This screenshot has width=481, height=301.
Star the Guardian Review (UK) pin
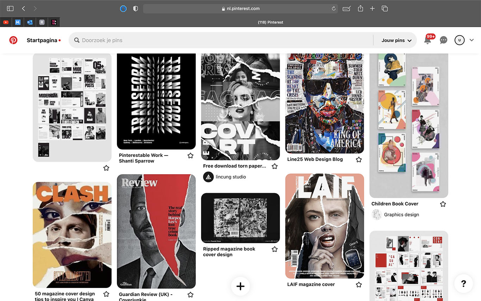(x=190, y=294)
